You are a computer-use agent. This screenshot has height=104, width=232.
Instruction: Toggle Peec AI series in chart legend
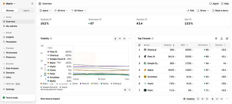[84, 84]
